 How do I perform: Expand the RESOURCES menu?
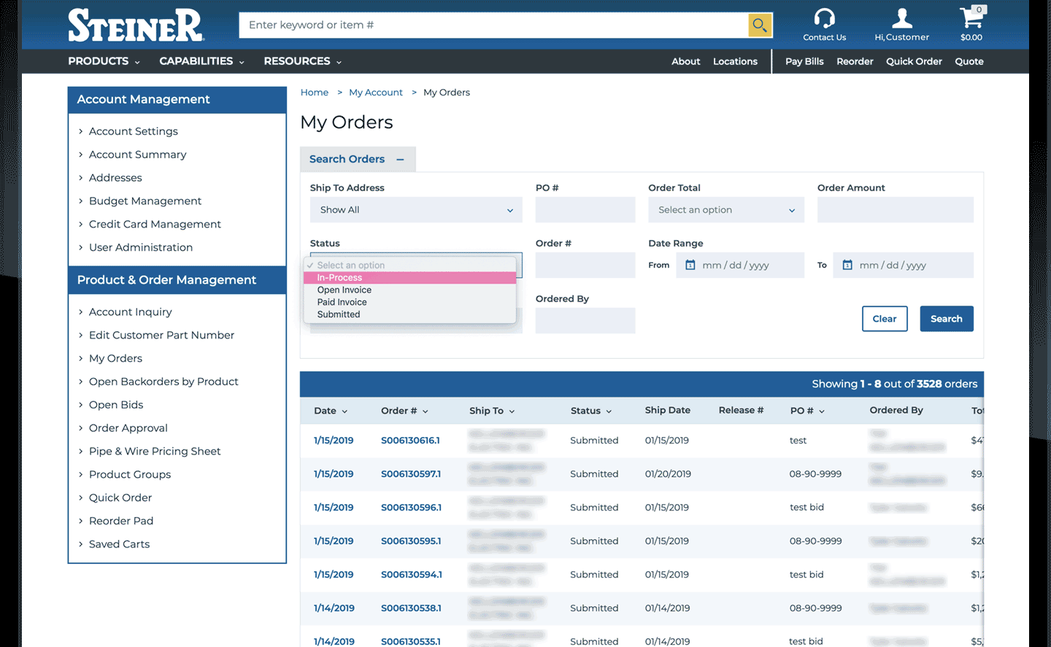tap(303, 61)
